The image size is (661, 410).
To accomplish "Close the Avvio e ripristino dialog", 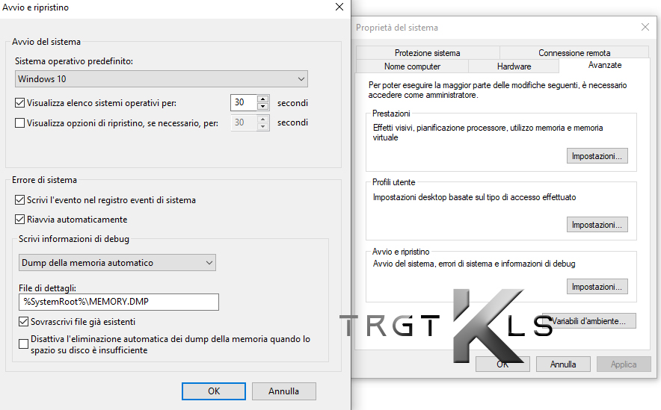I will coord(339,7).
